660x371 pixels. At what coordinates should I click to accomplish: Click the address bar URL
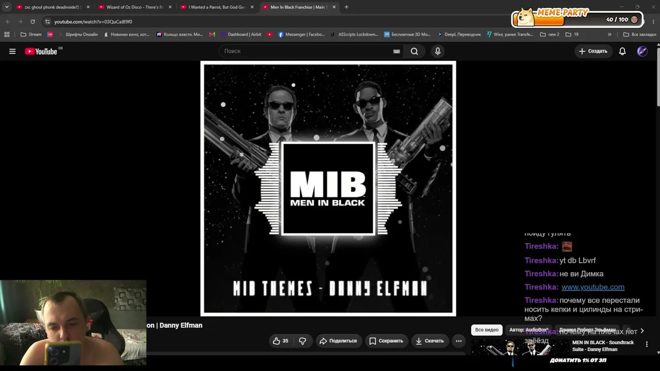coord(93,22)
